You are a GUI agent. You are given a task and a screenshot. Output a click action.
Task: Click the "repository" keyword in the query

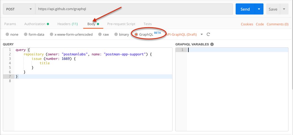(33, 54)
